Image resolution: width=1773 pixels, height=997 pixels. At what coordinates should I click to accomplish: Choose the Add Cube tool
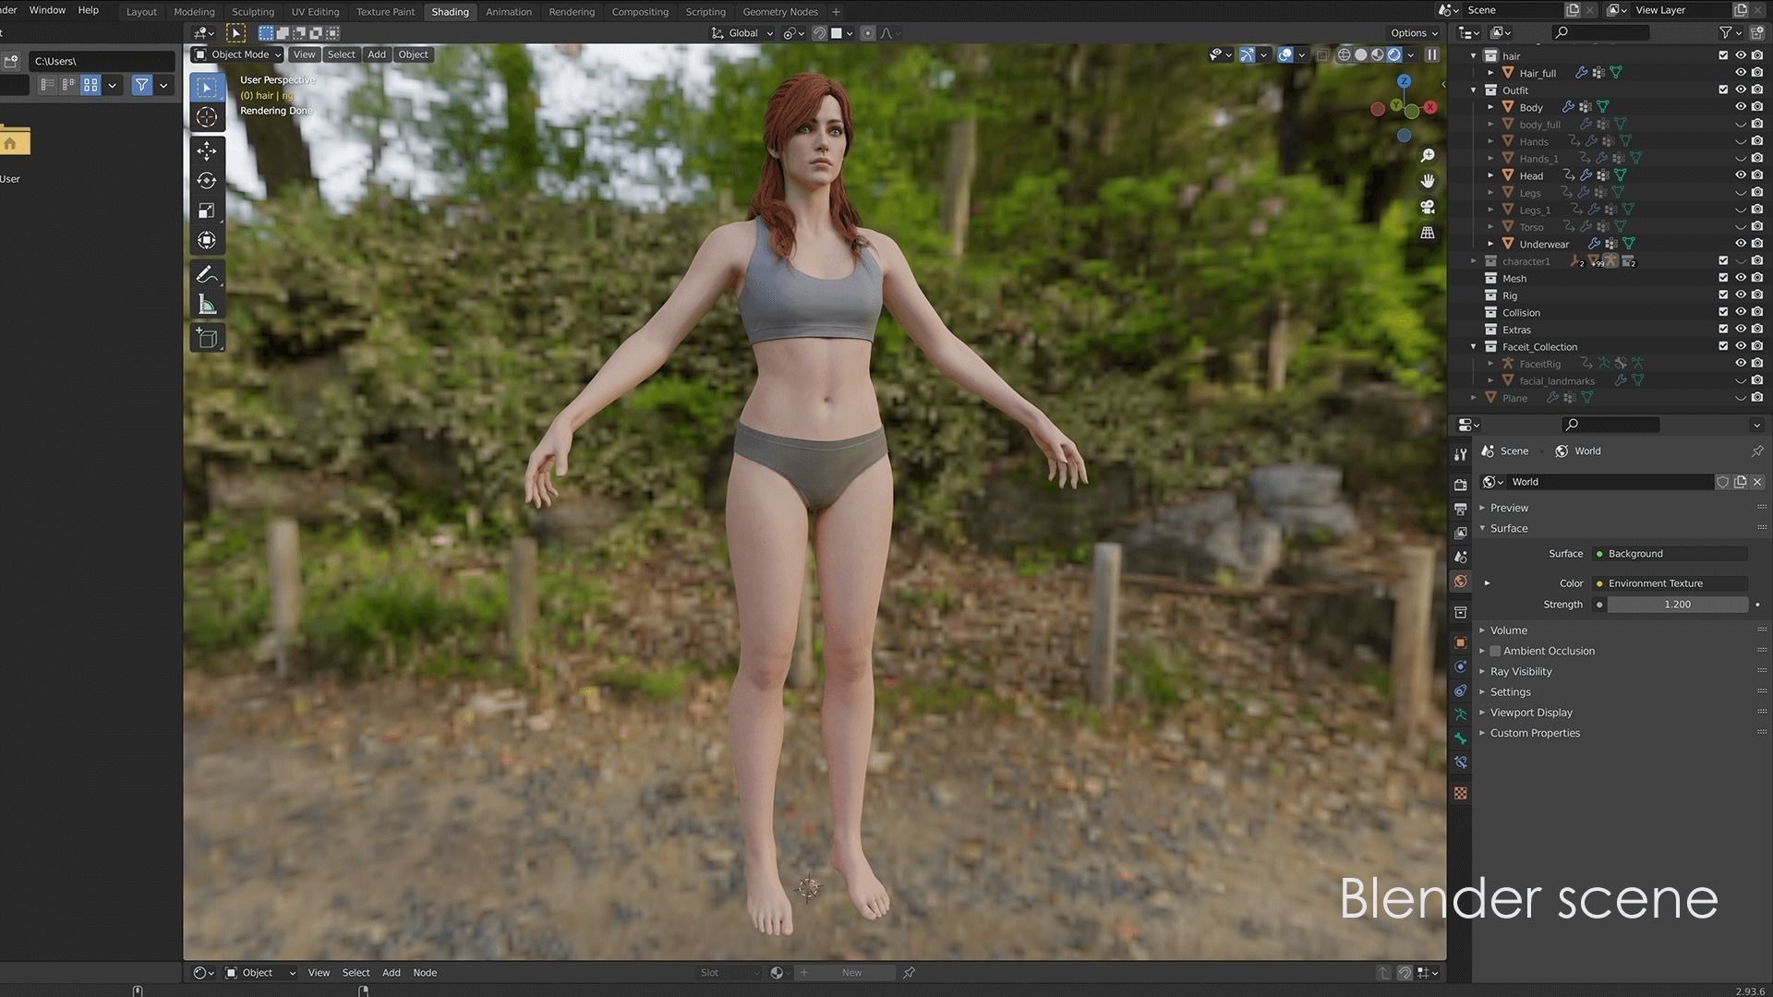point(207,338)
